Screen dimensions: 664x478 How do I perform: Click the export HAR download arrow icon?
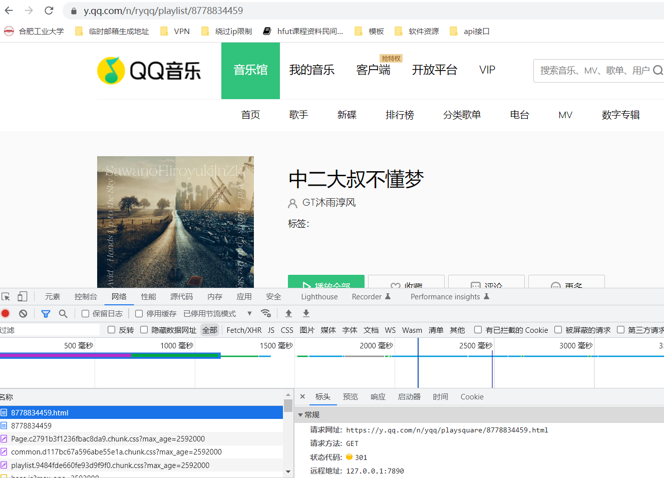coord(306,313)
